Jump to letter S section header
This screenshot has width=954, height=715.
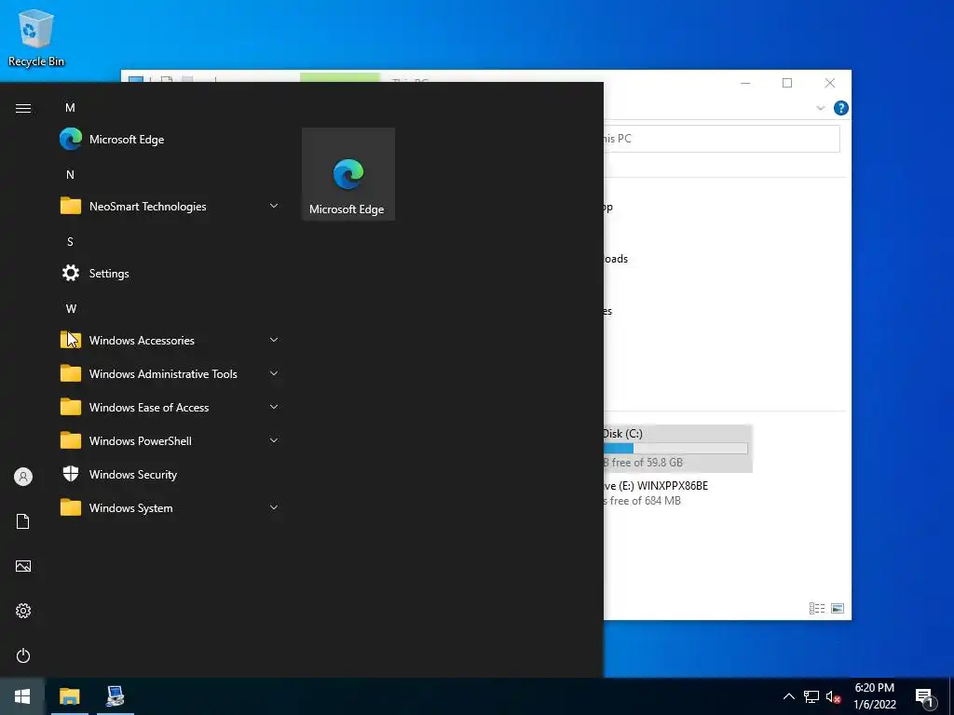point(70,241)
